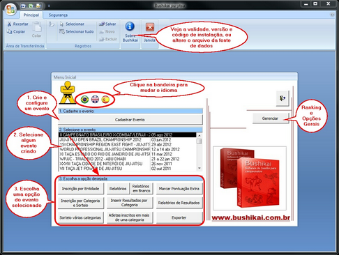
Task: Click the red Janela close icon
Action: pyautogui.click(x=150, y=27)
